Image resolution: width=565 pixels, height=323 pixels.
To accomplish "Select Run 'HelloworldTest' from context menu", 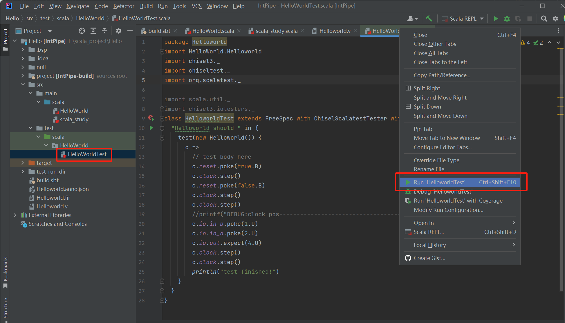I will tap(439, 182).
